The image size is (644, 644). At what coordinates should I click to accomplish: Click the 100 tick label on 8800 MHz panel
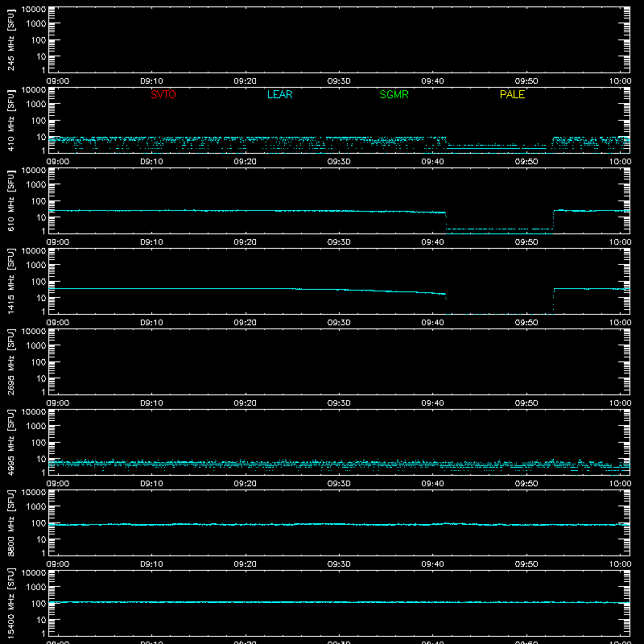click(x=39, y=523)
